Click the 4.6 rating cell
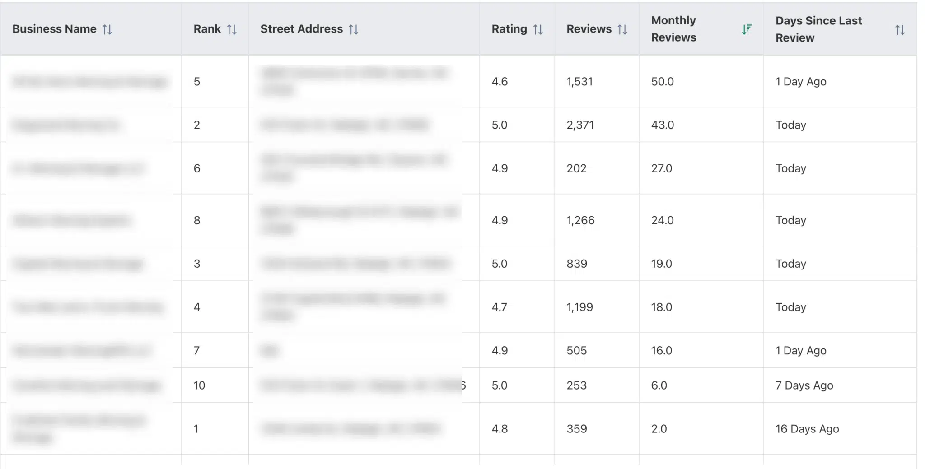 tap(500, 82)
